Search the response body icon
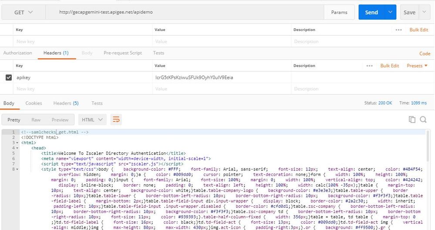This screenshot has width=435, height=230. tap(423, 119)
